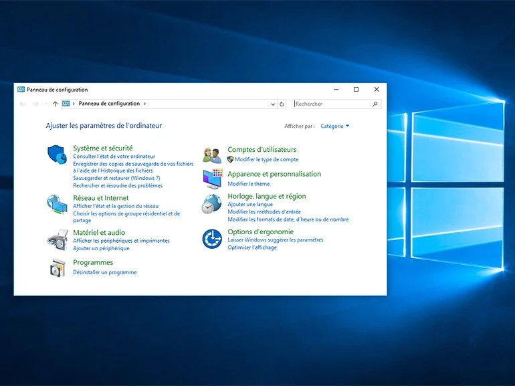515x386 pixels.
Task: Click the Apparence et personnalisation monitor icon
Action: (213, 179)
